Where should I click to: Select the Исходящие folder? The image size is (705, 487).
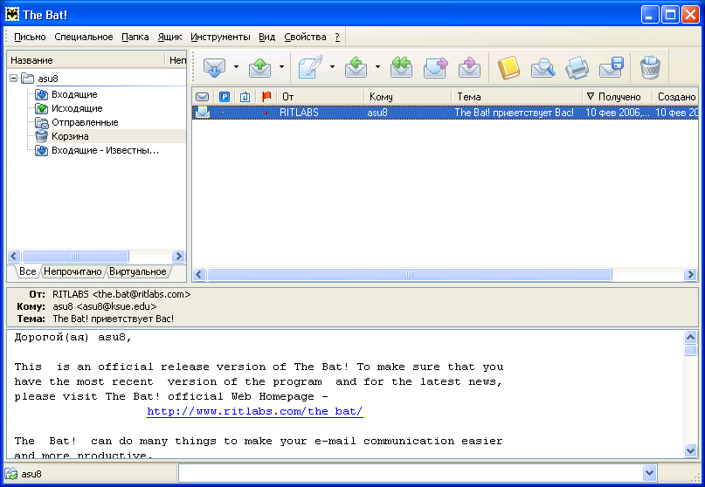[x=77, y=108]
